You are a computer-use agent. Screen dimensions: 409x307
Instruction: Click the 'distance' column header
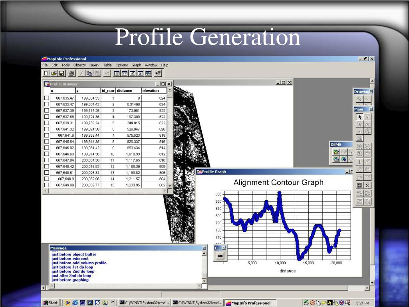click(x=128, y=91)
